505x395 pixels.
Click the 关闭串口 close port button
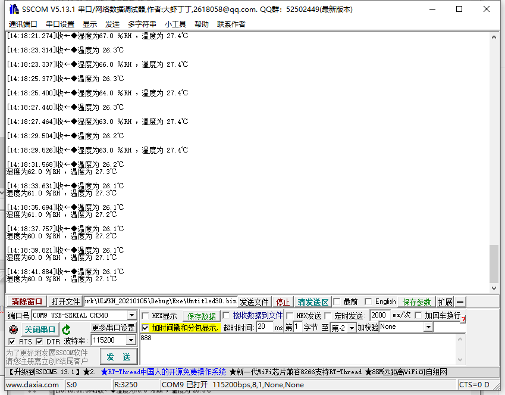coord(40,329)
